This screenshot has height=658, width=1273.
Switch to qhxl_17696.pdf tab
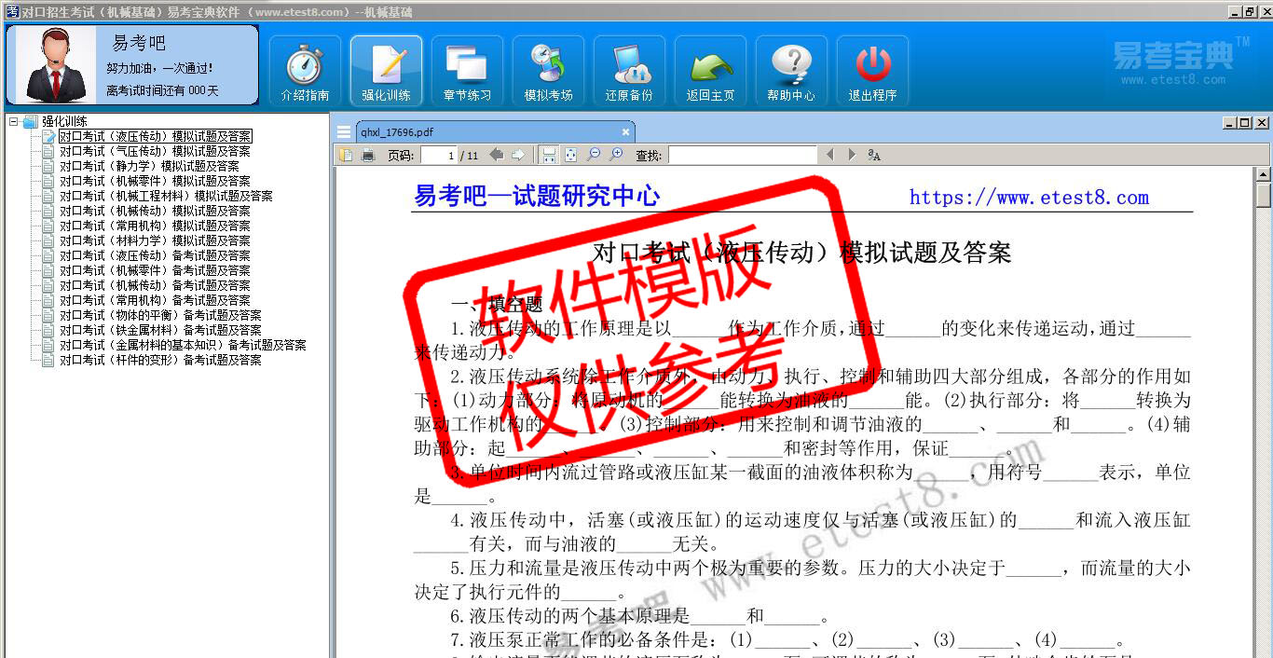[495, 132]
